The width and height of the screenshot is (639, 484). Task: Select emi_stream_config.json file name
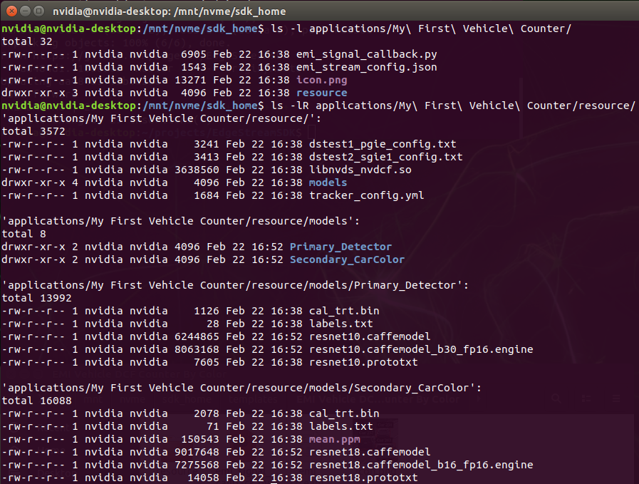point(366,67)
